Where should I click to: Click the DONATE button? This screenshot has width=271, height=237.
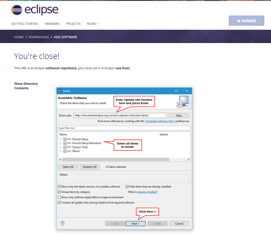point(247,21)
